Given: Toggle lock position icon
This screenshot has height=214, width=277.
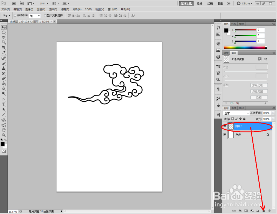Looking at the screenshot, I should click(x=240, y=119).
